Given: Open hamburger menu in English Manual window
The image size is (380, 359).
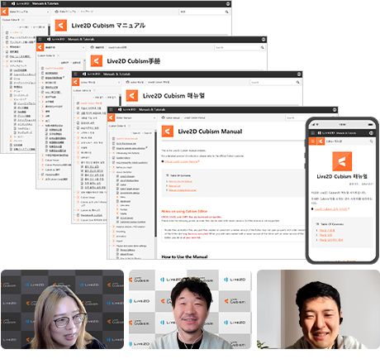Looking at the screenshot, I should point(111,109).
